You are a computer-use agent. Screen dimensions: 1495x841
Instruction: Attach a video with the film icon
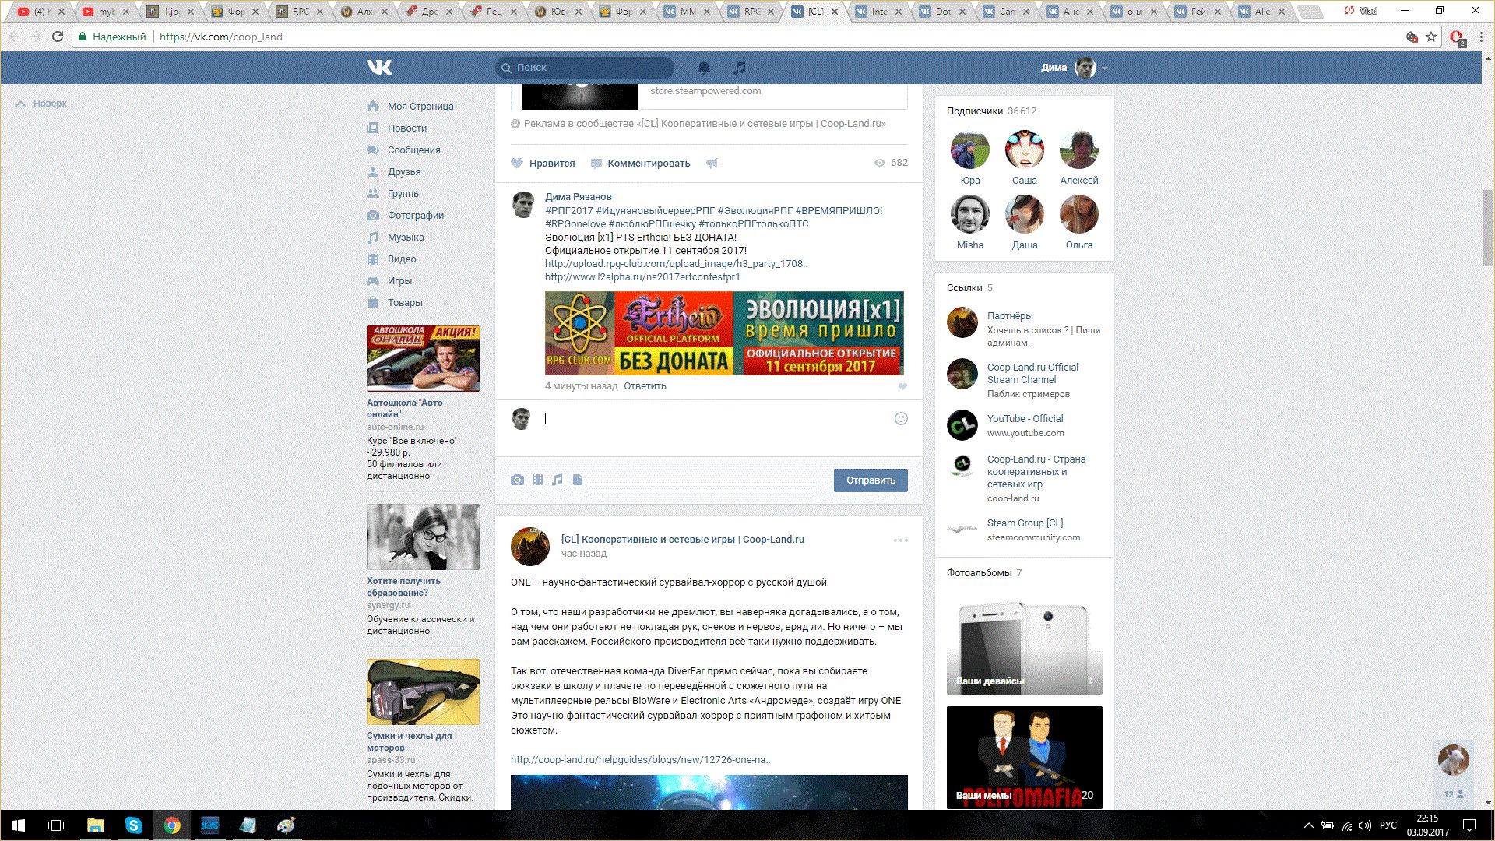coord(537,480)
